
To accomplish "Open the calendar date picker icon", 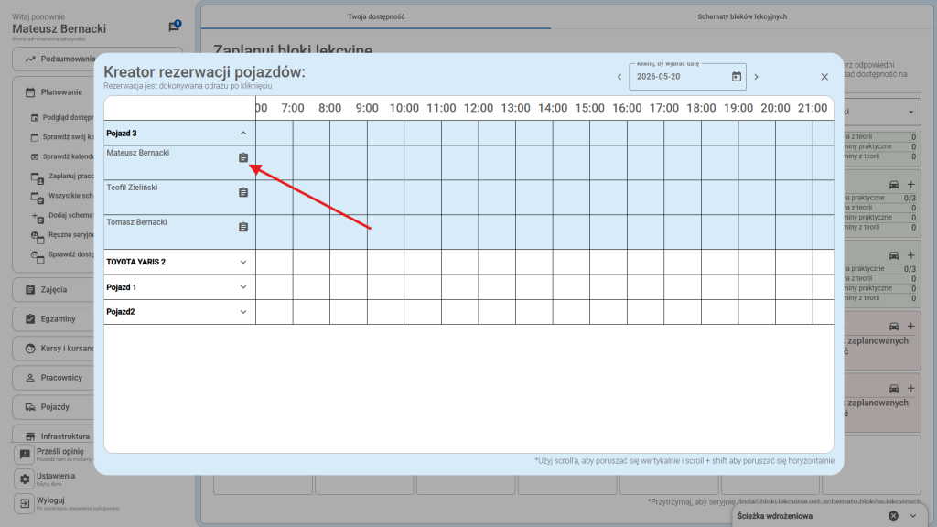I will point(737,77).
